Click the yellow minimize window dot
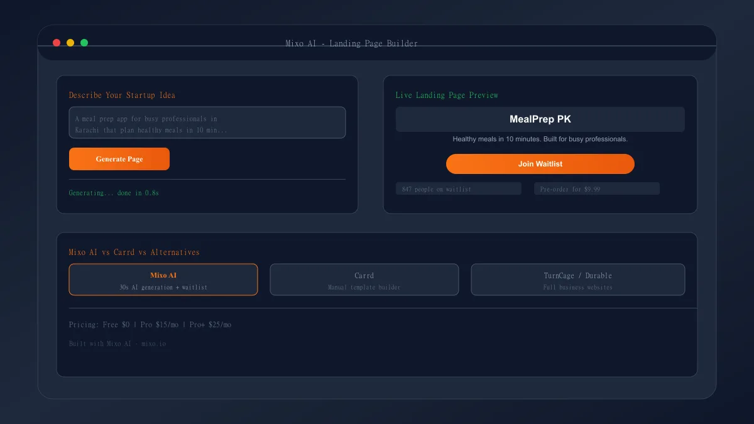The height and width of the screenshot is (424, 754). point(70,43)
